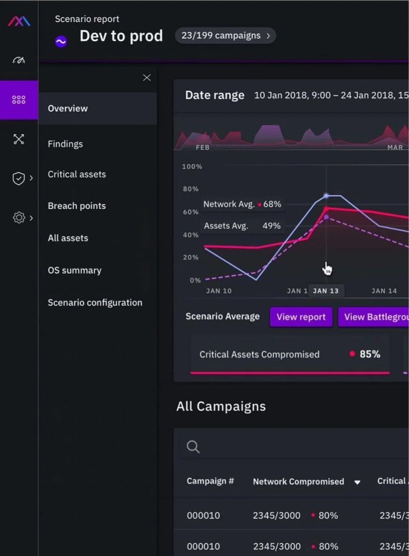Click the Network Compromised sort arrow
Viewport: 409px width, 556px height.
pos(358,482)
